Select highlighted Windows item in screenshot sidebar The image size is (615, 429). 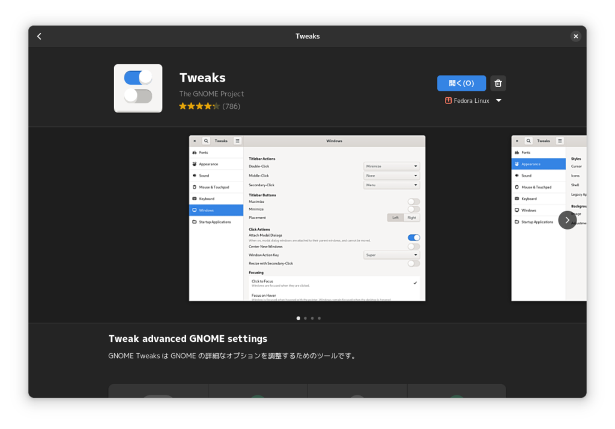click(216, 210)
